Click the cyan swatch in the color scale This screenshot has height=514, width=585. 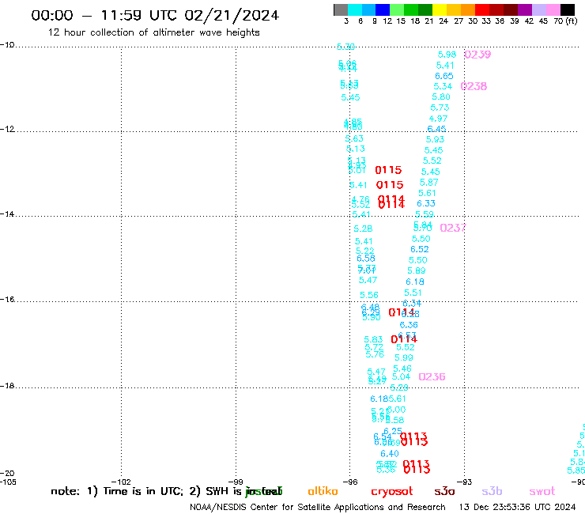355,9
